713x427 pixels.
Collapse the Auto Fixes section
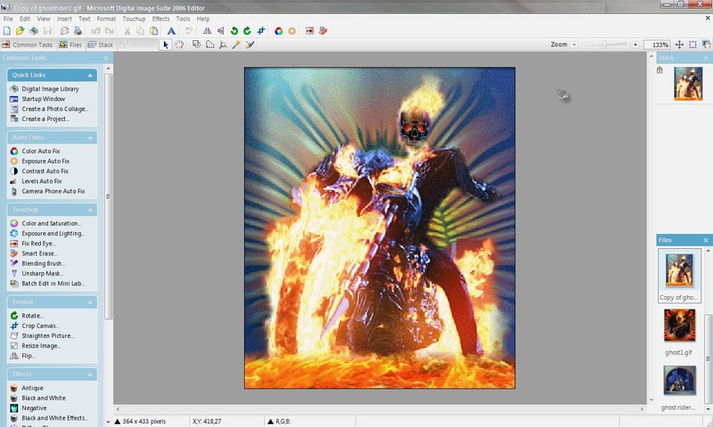[91, 137]
